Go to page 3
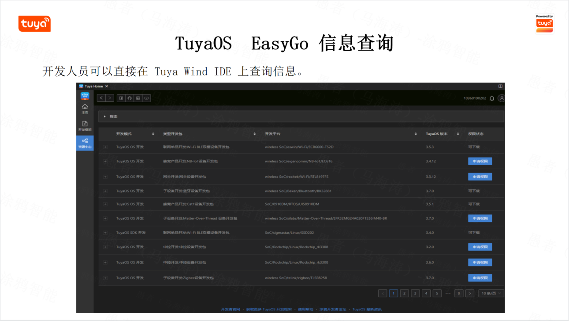This screenshot has height=321, width=569. pos(415,293)
